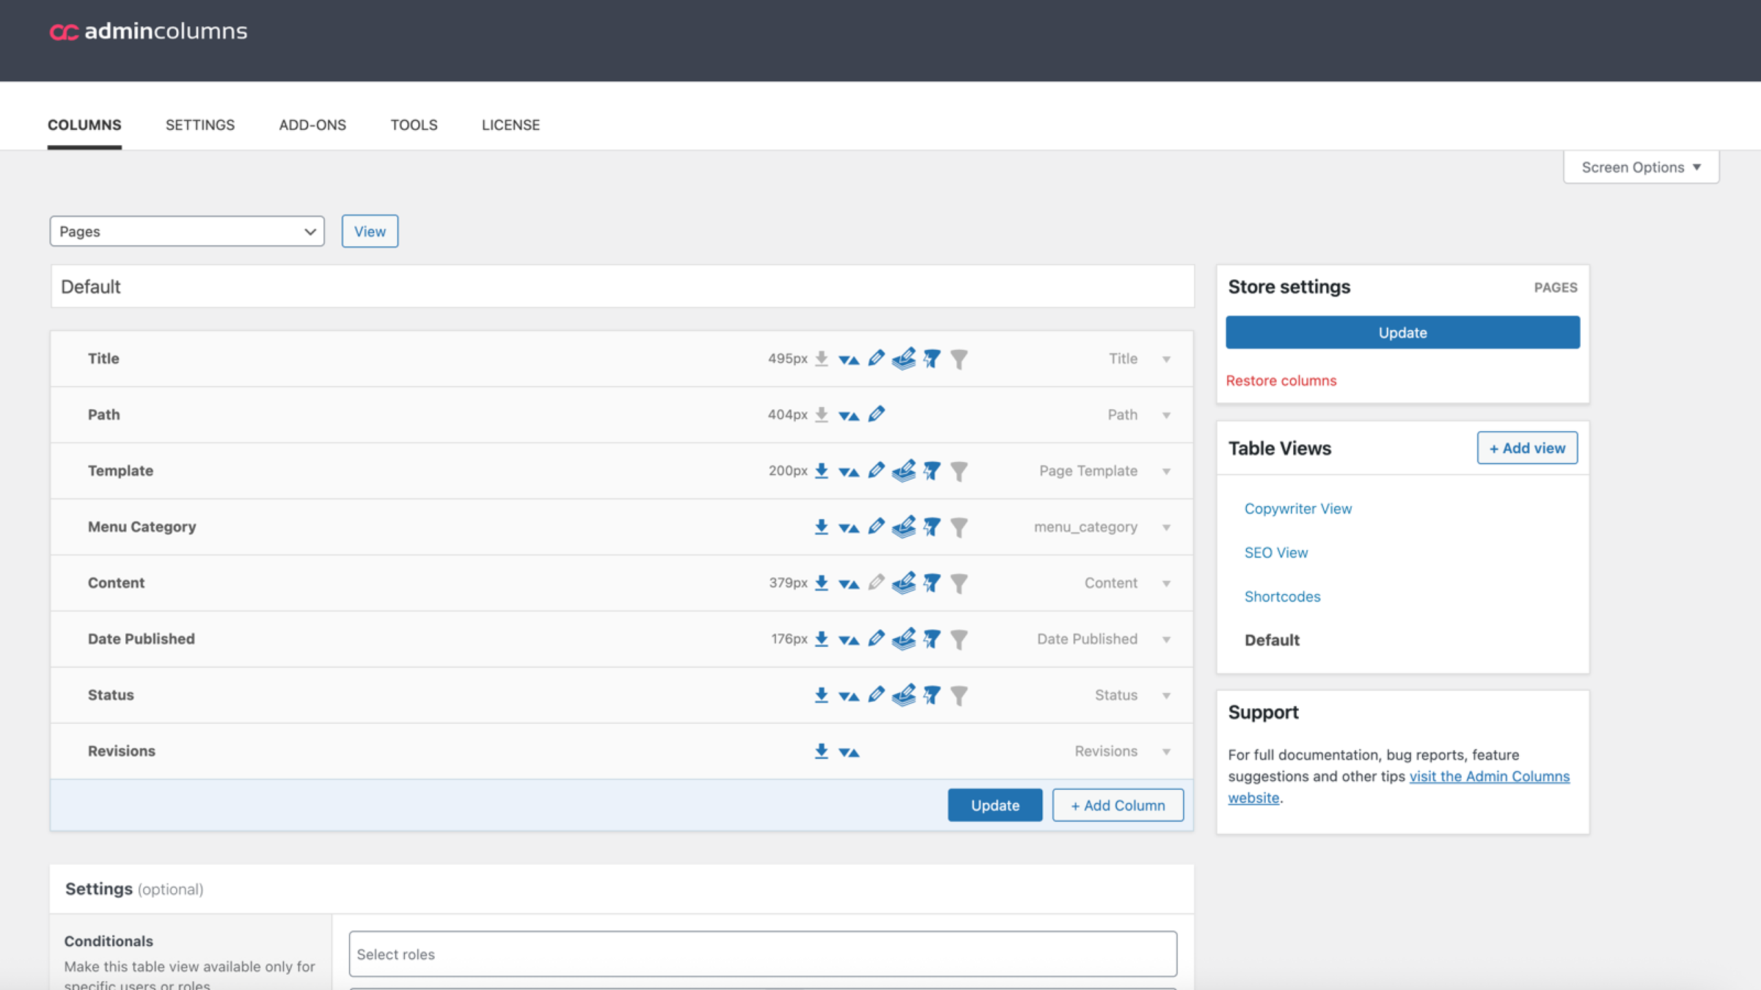Expand the Title column settings arrow
This screenshot has height=990, width=1761.
[1167, 359]
